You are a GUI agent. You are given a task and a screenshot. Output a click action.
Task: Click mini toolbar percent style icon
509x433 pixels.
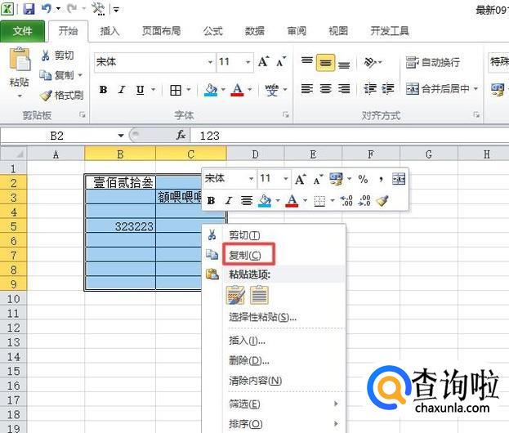pos(363,179)
